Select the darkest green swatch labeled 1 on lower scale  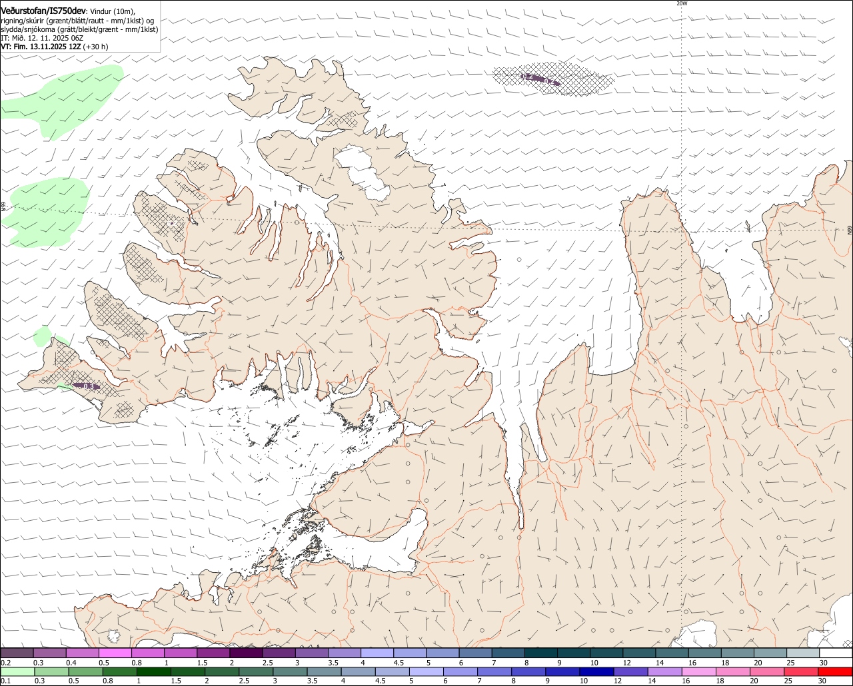pyautogui.click(x=153, y=671)
